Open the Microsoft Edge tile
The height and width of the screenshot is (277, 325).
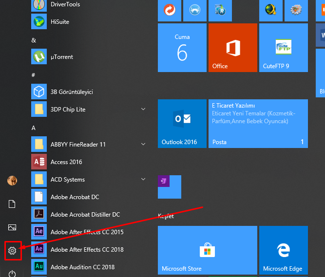pos(283,250)
